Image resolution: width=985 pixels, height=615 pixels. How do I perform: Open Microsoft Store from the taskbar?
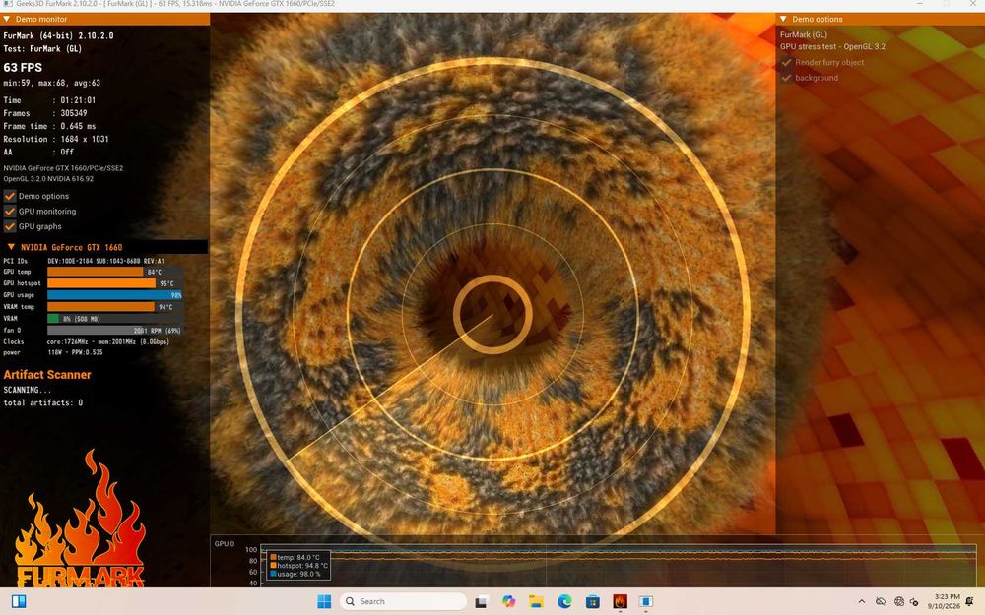point(592,602)
